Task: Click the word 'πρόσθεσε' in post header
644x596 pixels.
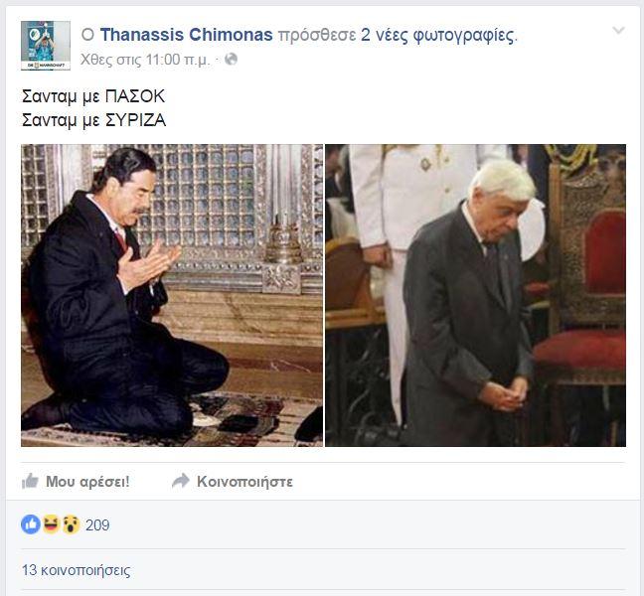Action: coord(317,36)
